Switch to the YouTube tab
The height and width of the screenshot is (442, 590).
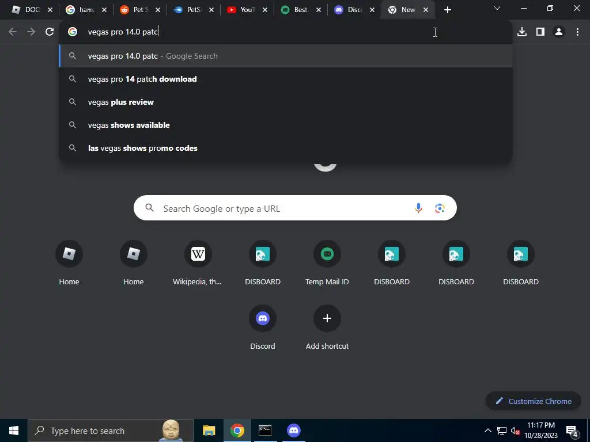[247, 10]
